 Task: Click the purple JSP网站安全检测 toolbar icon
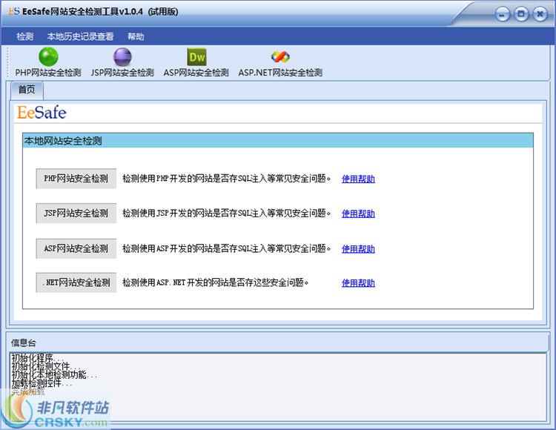(122, 57)
